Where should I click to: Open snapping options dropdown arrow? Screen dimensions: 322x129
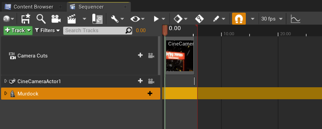[253, 19]
